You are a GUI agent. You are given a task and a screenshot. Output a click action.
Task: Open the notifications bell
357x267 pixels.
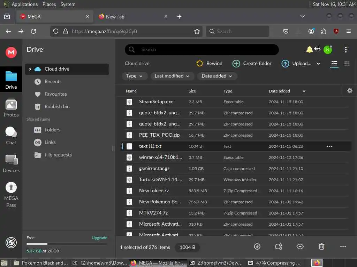point(309,49)
